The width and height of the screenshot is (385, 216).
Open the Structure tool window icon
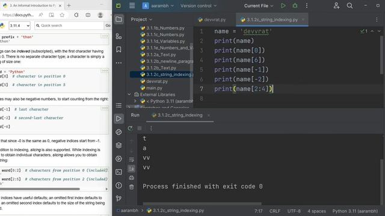coord(119,37)
